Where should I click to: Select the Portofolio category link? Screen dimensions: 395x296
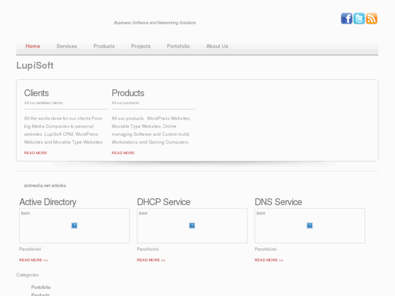pos(41,287)
